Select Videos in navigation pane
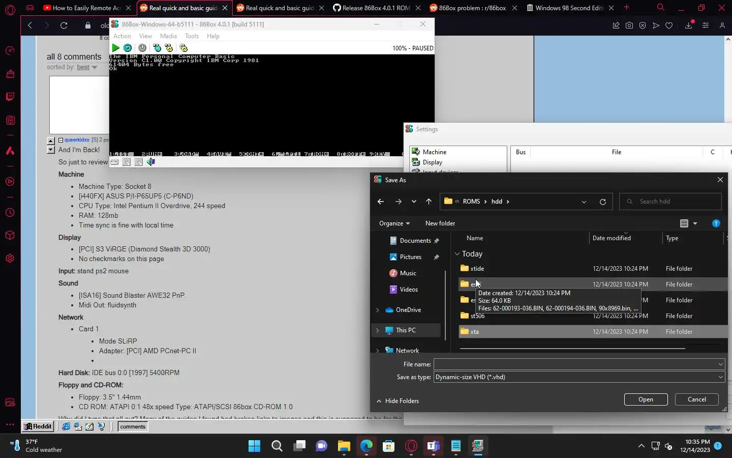The image size is (732, 458). point(409,290)
